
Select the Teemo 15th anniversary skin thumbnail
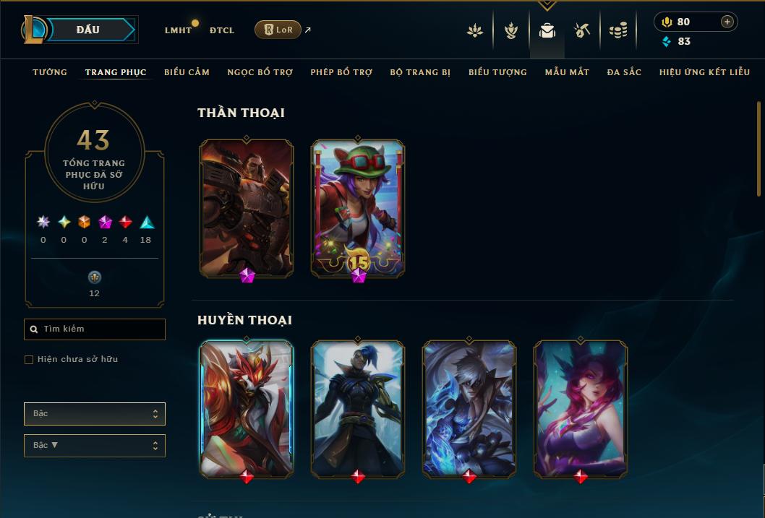pyautogui.click(x=358, y=209)
